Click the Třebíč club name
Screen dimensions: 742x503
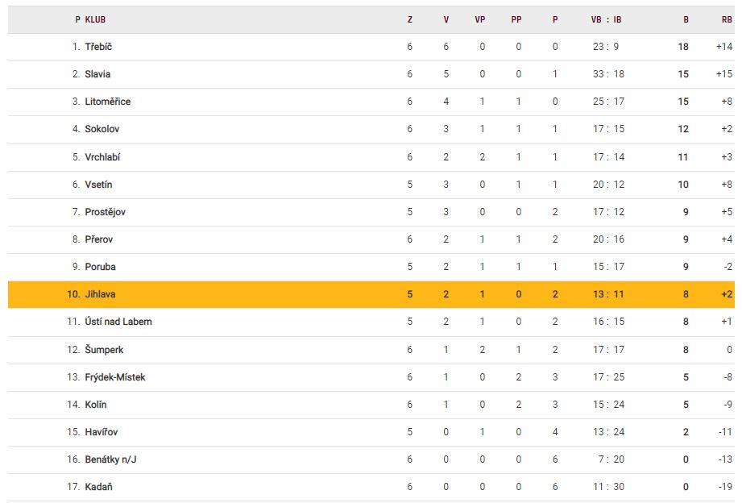pos(98,47)
